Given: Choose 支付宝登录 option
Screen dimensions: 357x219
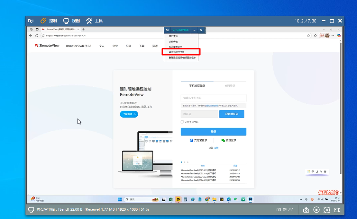Looking at the screenshot, I should pos(198,140).
